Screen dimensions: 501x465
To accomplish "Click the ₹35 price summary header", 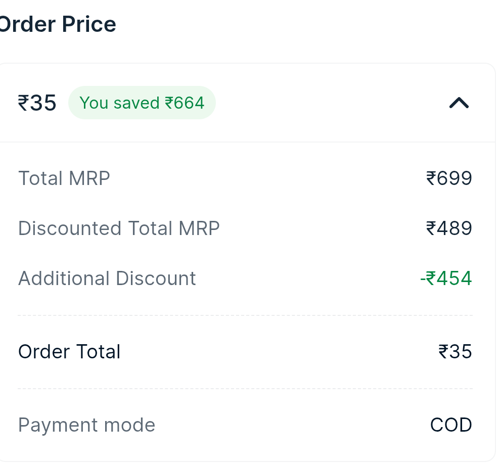I will tap(37, 103).
